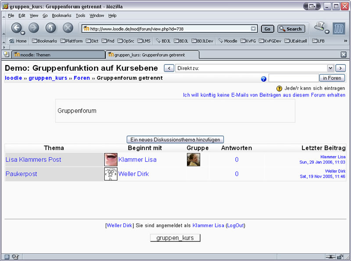Click Weller Dirk's cartoon avatar

[x=111, y=174]
